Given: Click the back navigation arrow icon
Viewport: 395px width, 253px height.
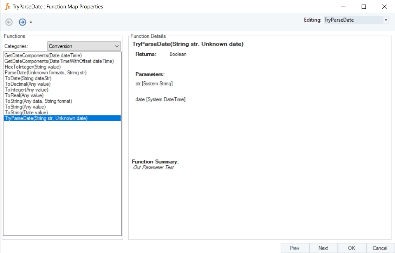Looking at the screenshot, I should click(x=9, y=22).
